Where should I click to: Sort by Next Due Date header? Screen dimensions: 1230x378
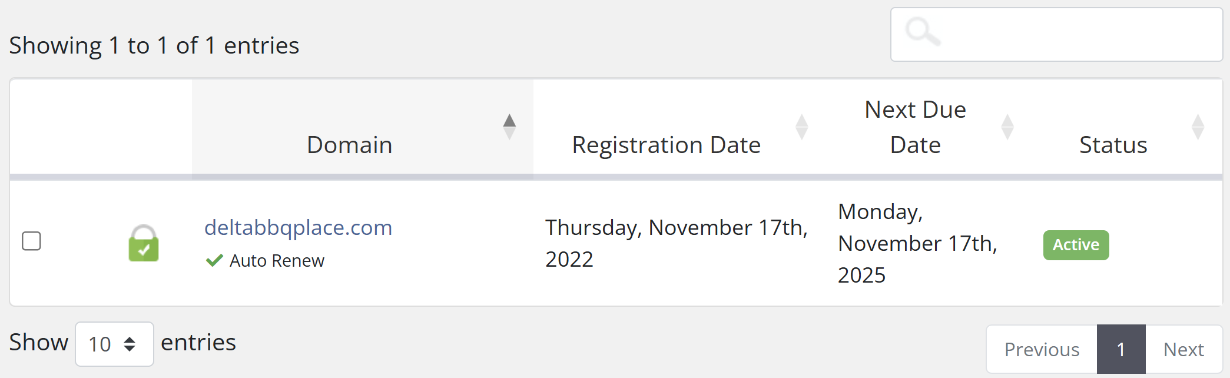click(915, 127)
